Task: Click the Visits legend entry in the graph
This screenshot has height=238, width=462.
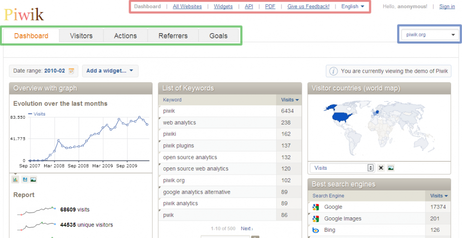Action: click(x=37, y=113)
